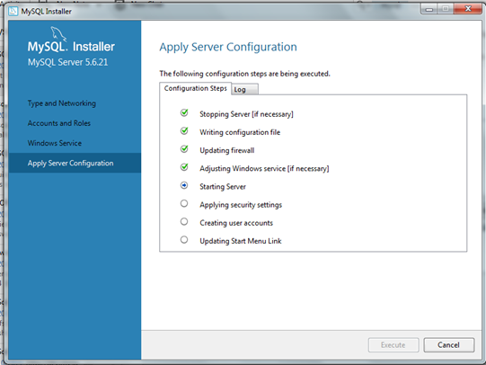Open Accounts and Roles step in sidebar
The image size is (486, 365).
(59, 123)
